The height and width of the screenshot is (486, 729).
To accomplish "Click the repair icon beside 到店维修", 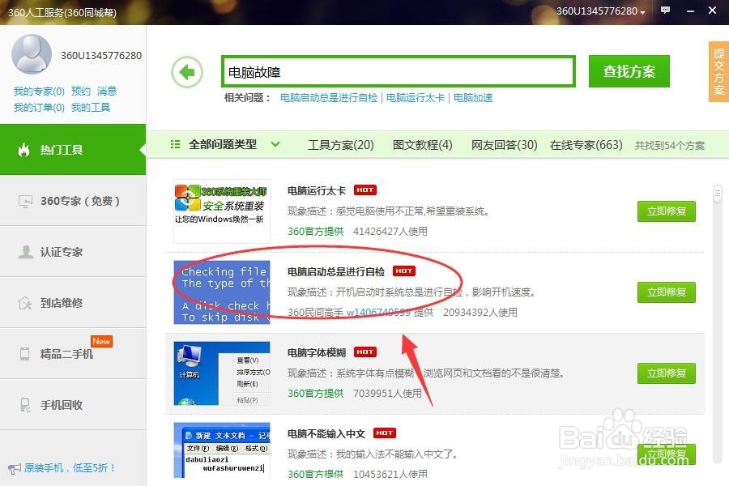I will (25, 303).
